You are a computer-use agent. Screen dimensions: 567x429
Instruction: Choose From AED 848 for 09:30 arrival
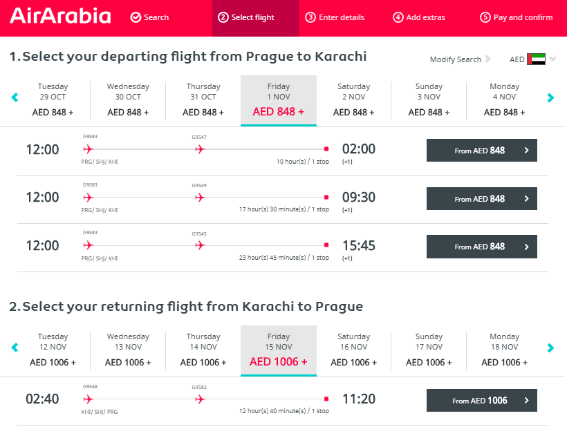(x=482, y=198)
